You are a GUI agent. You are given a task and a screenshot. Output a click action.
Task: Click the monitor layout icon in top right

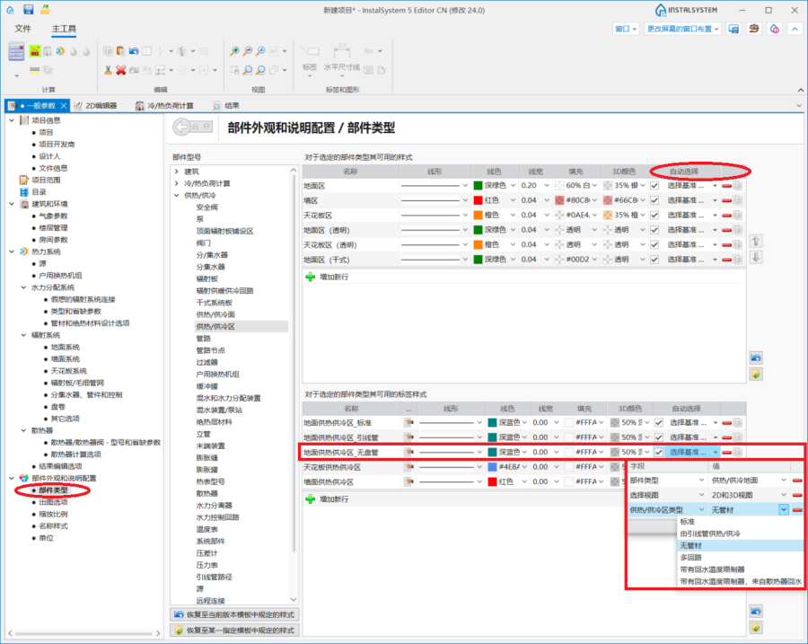733,29
